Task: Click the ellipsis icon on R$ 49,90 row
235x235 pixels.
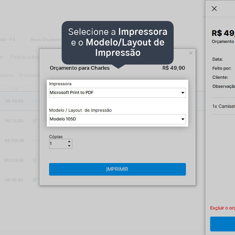Action: 34,101
